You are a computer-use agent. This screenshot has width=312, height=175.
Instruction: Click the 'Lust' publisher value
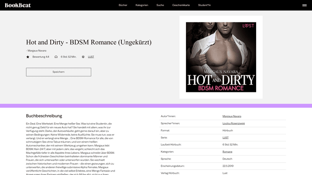tap(225, 173)
